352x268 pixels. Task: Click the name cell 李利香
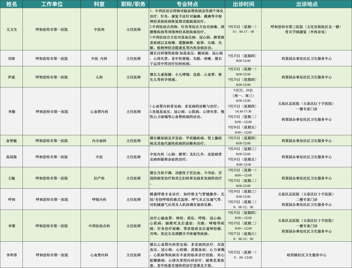11,255
